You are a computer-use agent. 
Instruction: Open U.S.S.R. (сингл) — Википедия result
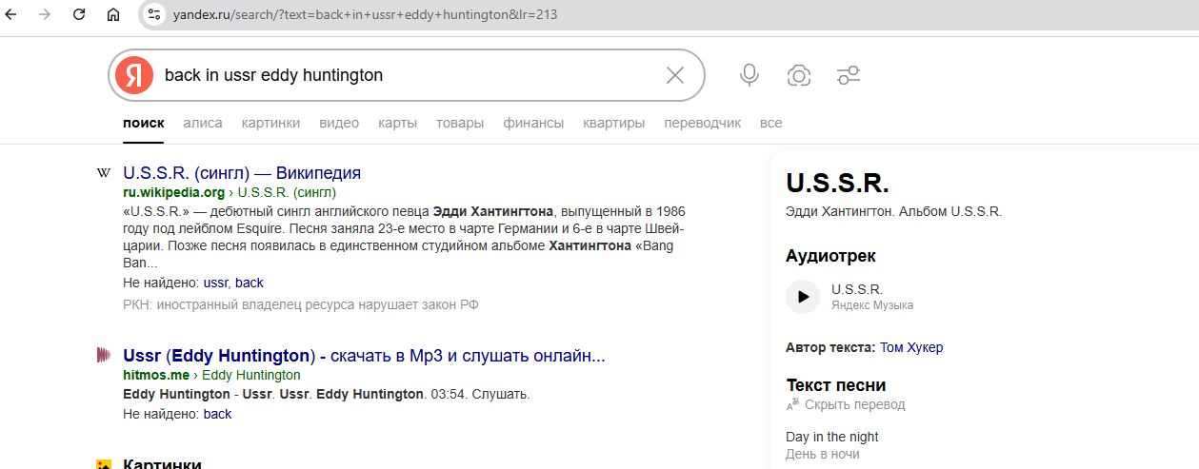click(242, 173)
